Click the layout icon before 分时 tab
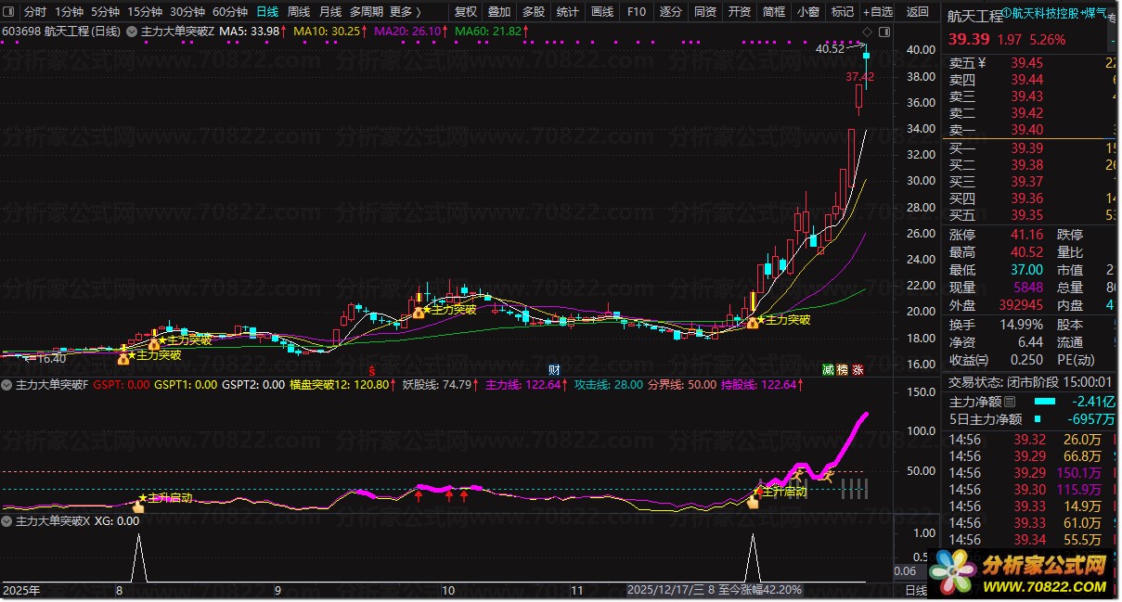 click(9, 12)
